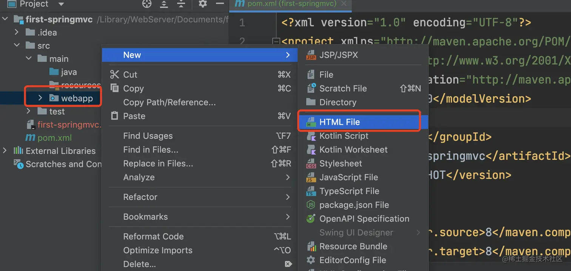Viewport: 571px width, 271px height.
Task: Click the Stylesheet CSS file icon
Action: 311,164
